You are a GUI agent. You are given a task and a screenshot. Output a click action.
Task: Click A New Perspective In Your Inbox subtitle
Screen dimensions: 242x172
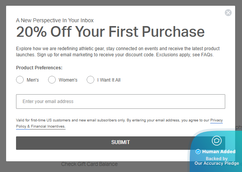pos(55,20)
